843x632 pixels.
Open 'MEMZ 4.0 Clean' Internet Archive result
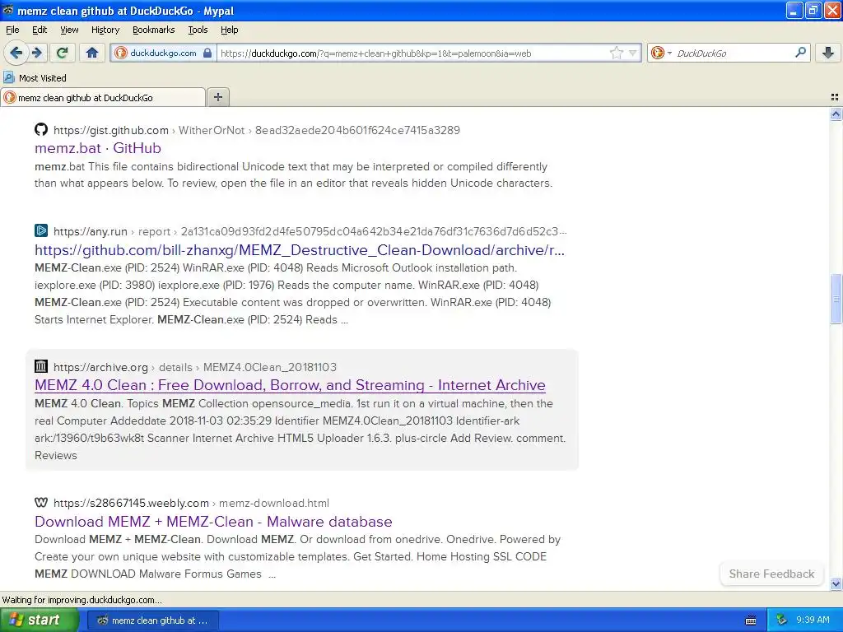[x=290, y=385]
